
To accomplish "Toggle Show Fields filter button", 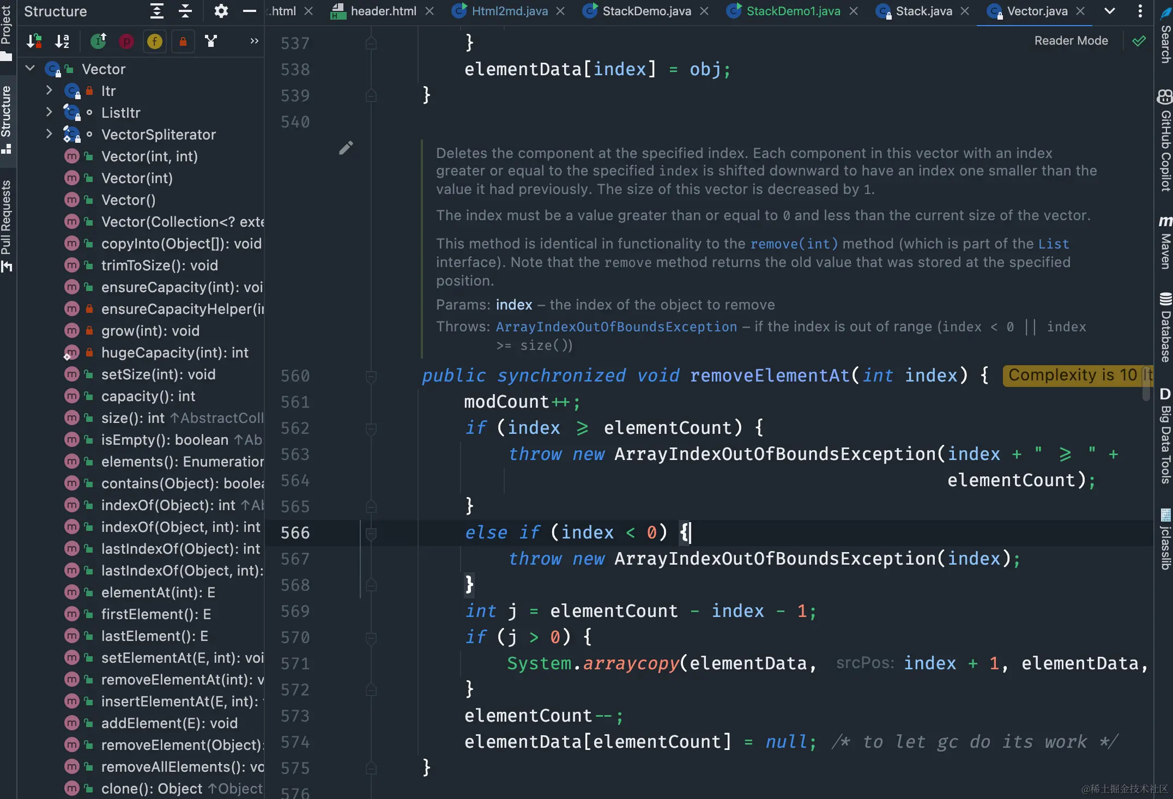I will [x=155, y=41].
